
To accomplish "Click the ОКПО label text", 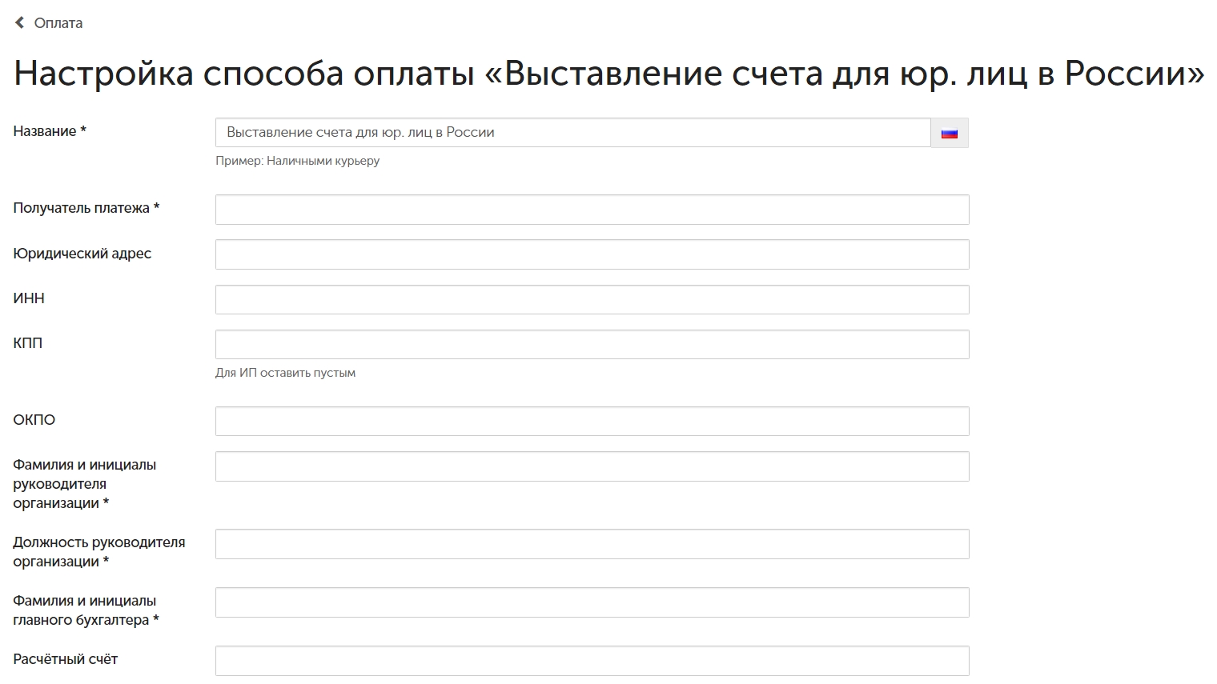I will [x=34, y=420].
